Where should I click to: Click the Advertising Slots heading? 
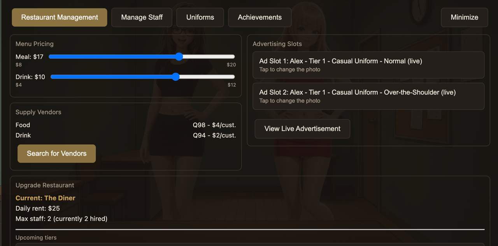click(277, 44)
